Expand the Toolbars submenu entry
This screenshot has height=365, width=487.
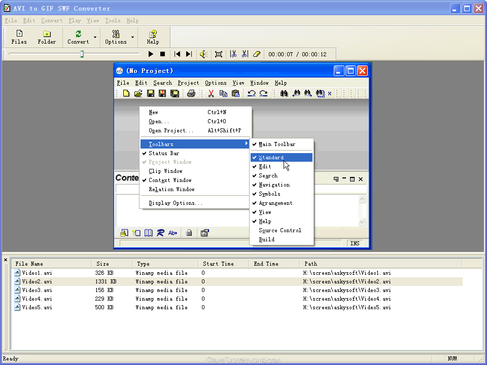195,144
